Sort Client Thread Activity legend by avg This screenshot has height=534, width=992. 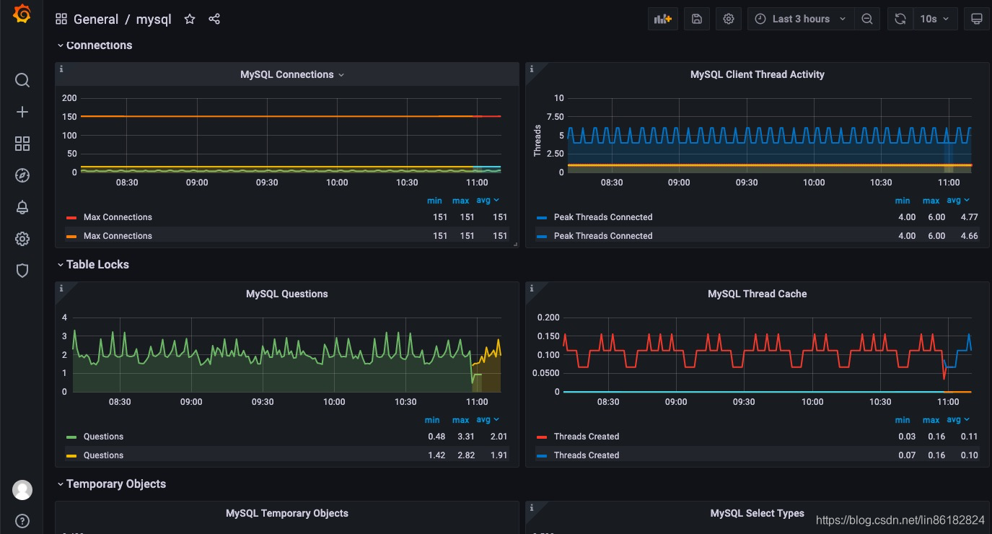tap(958, 201)
